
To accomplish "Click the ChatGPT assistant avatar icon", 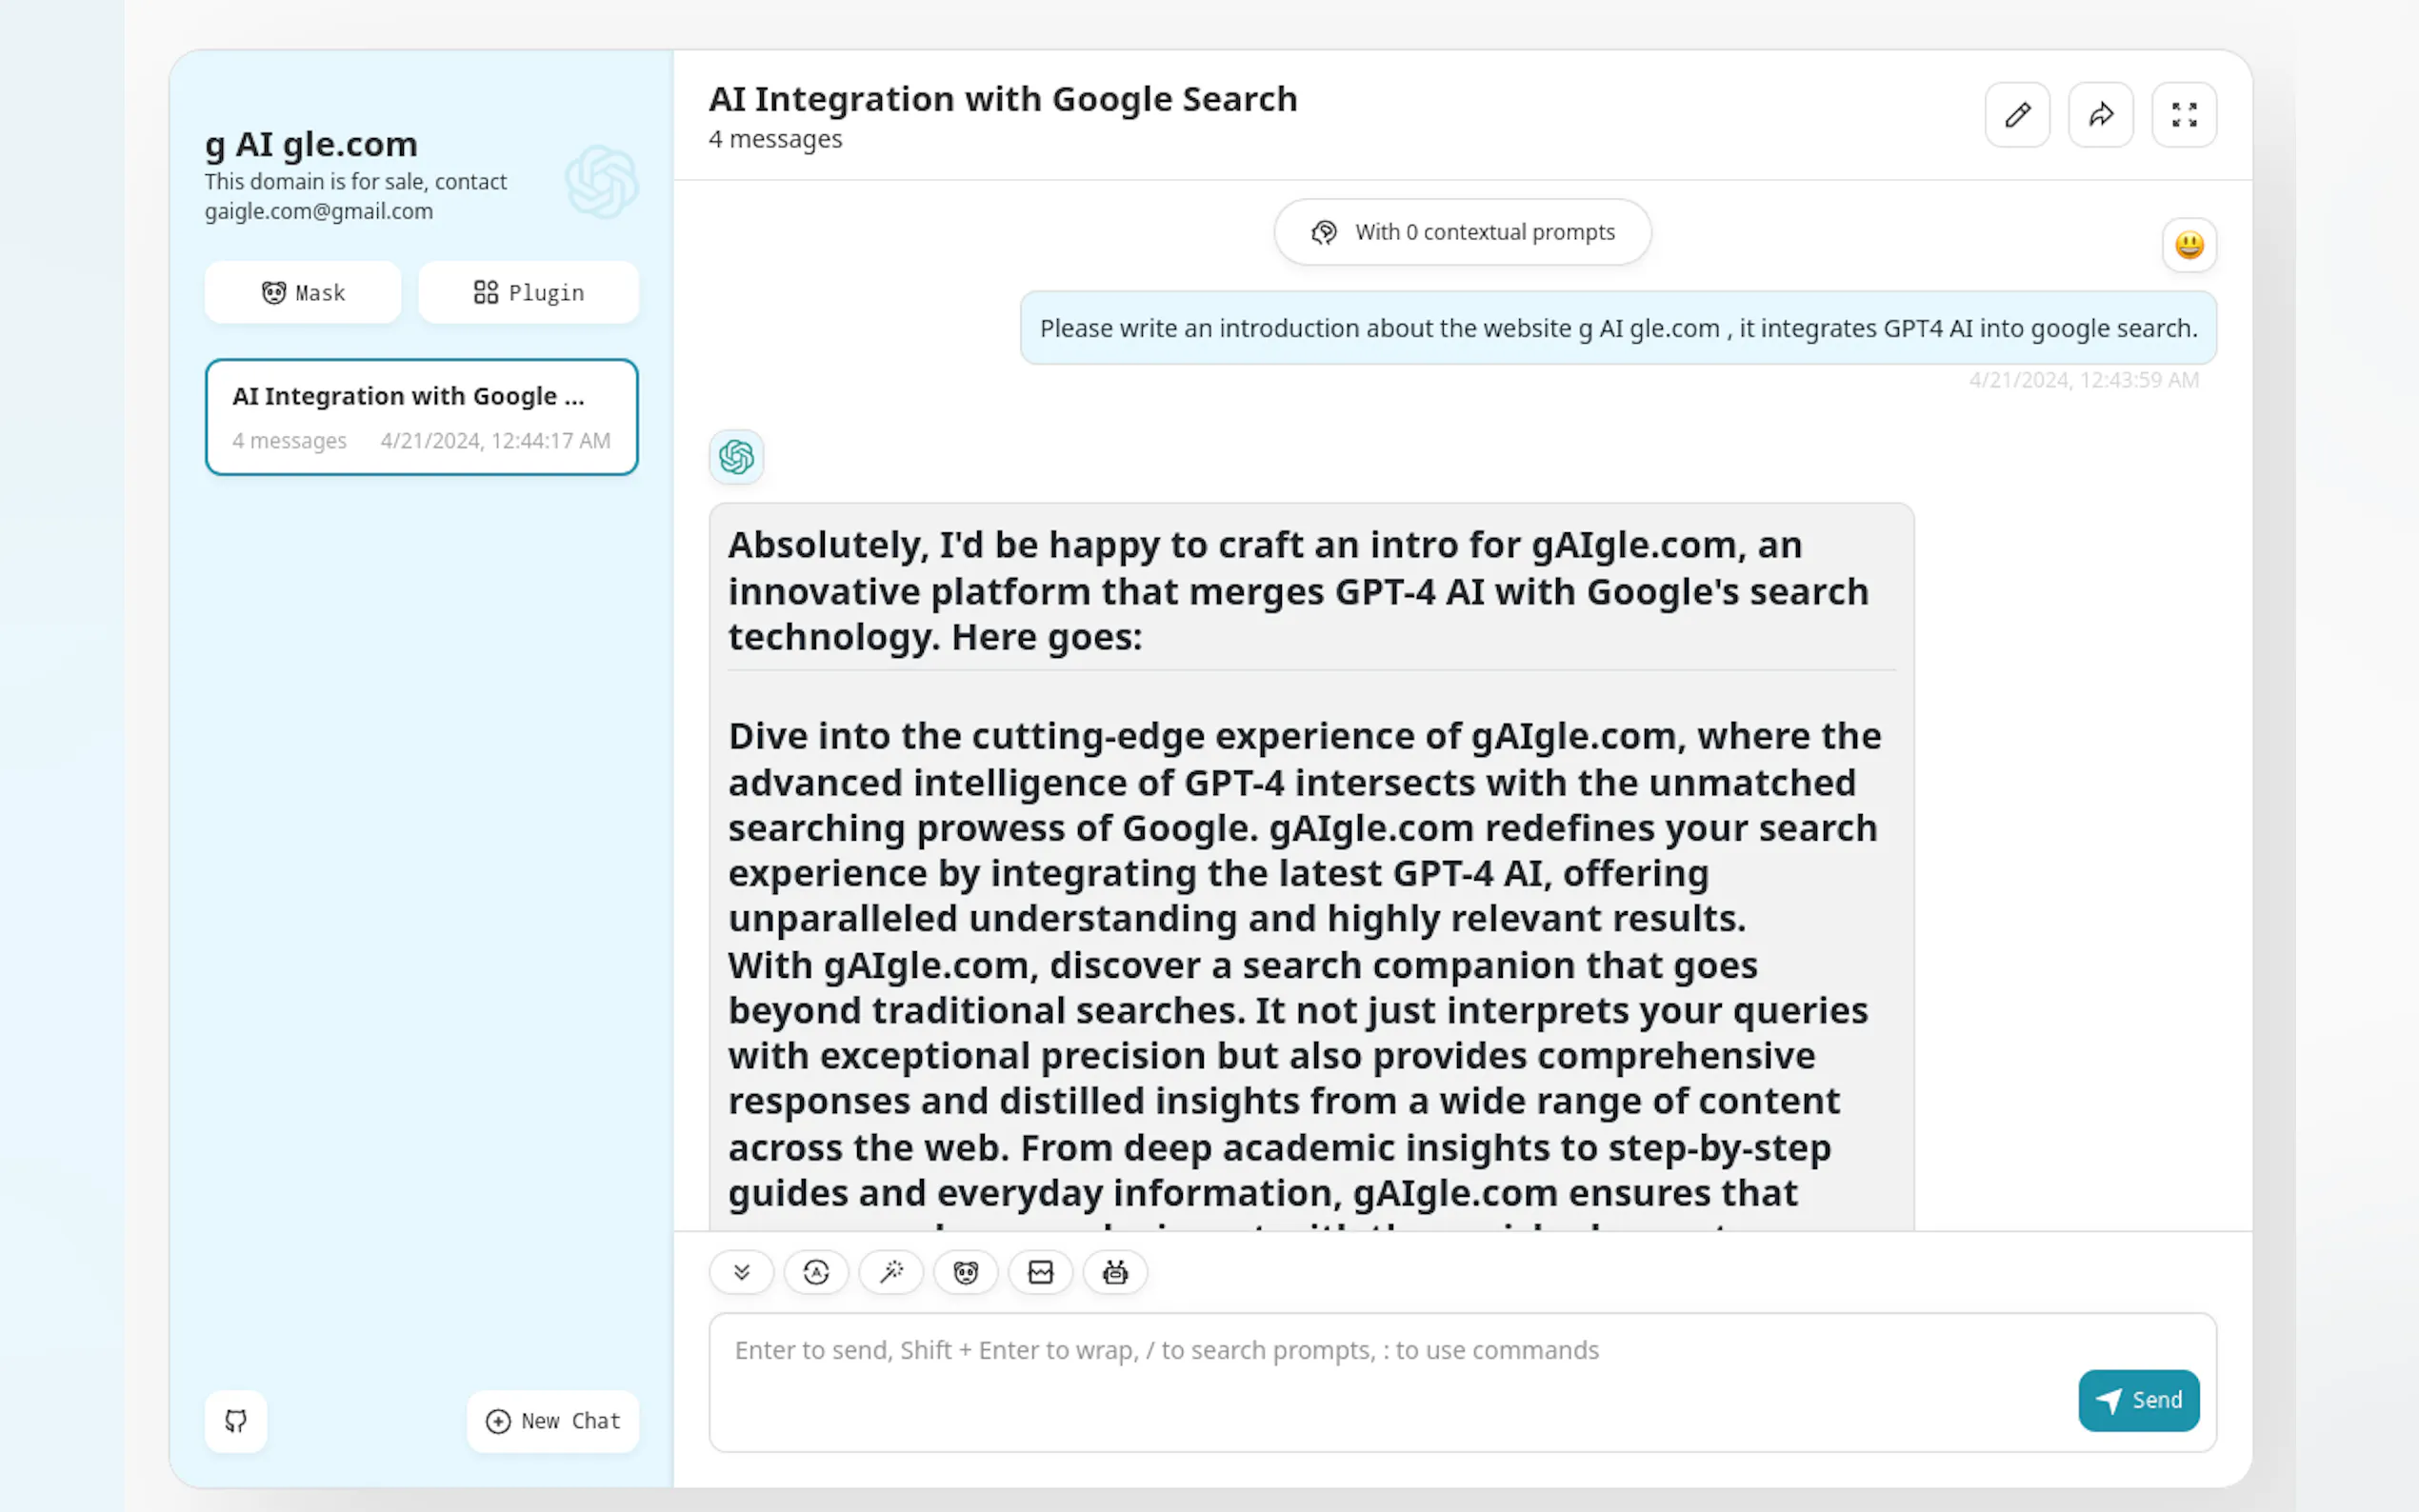I will 736,457.
